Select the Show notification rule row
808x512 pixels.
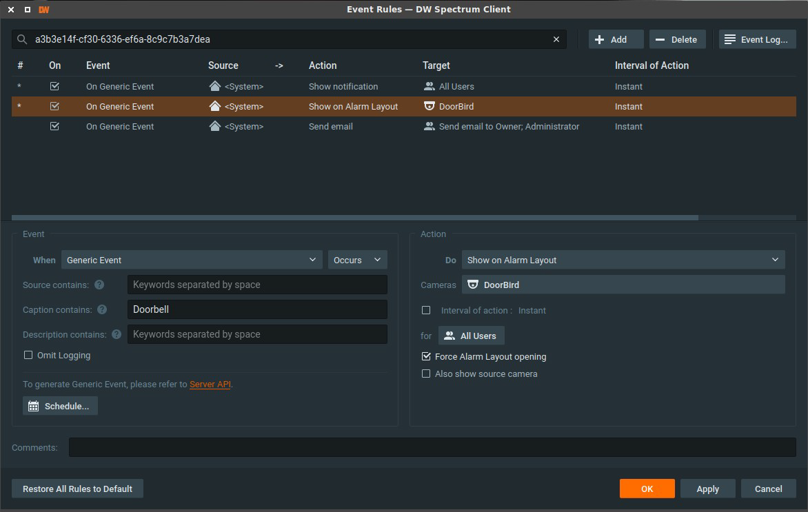click(404, 86)
